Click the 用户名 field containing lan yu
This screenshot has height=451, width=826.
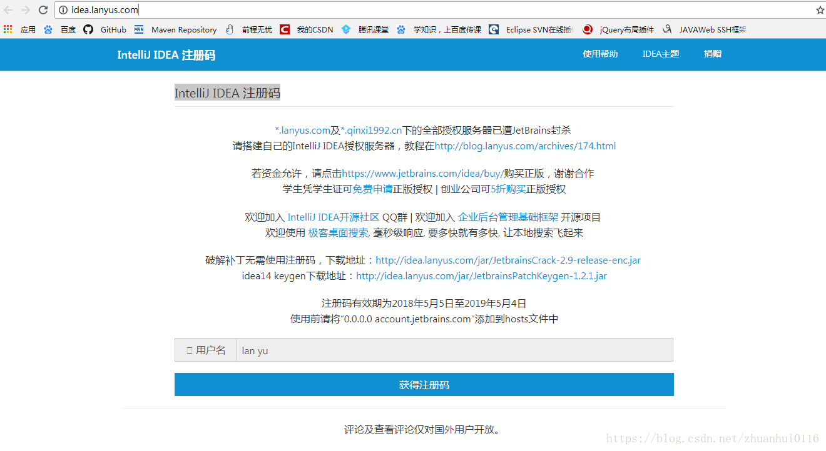(x=454, y=350)
